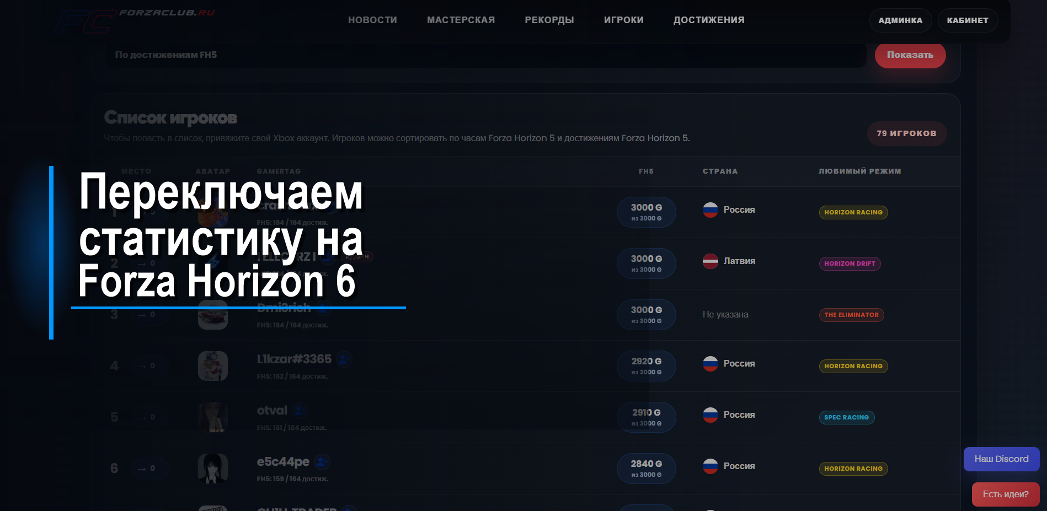The width and height of the screenshot is (1047, 511).
Task: Click the Russia flag in e5c44pe row
Action: (711, 466)
